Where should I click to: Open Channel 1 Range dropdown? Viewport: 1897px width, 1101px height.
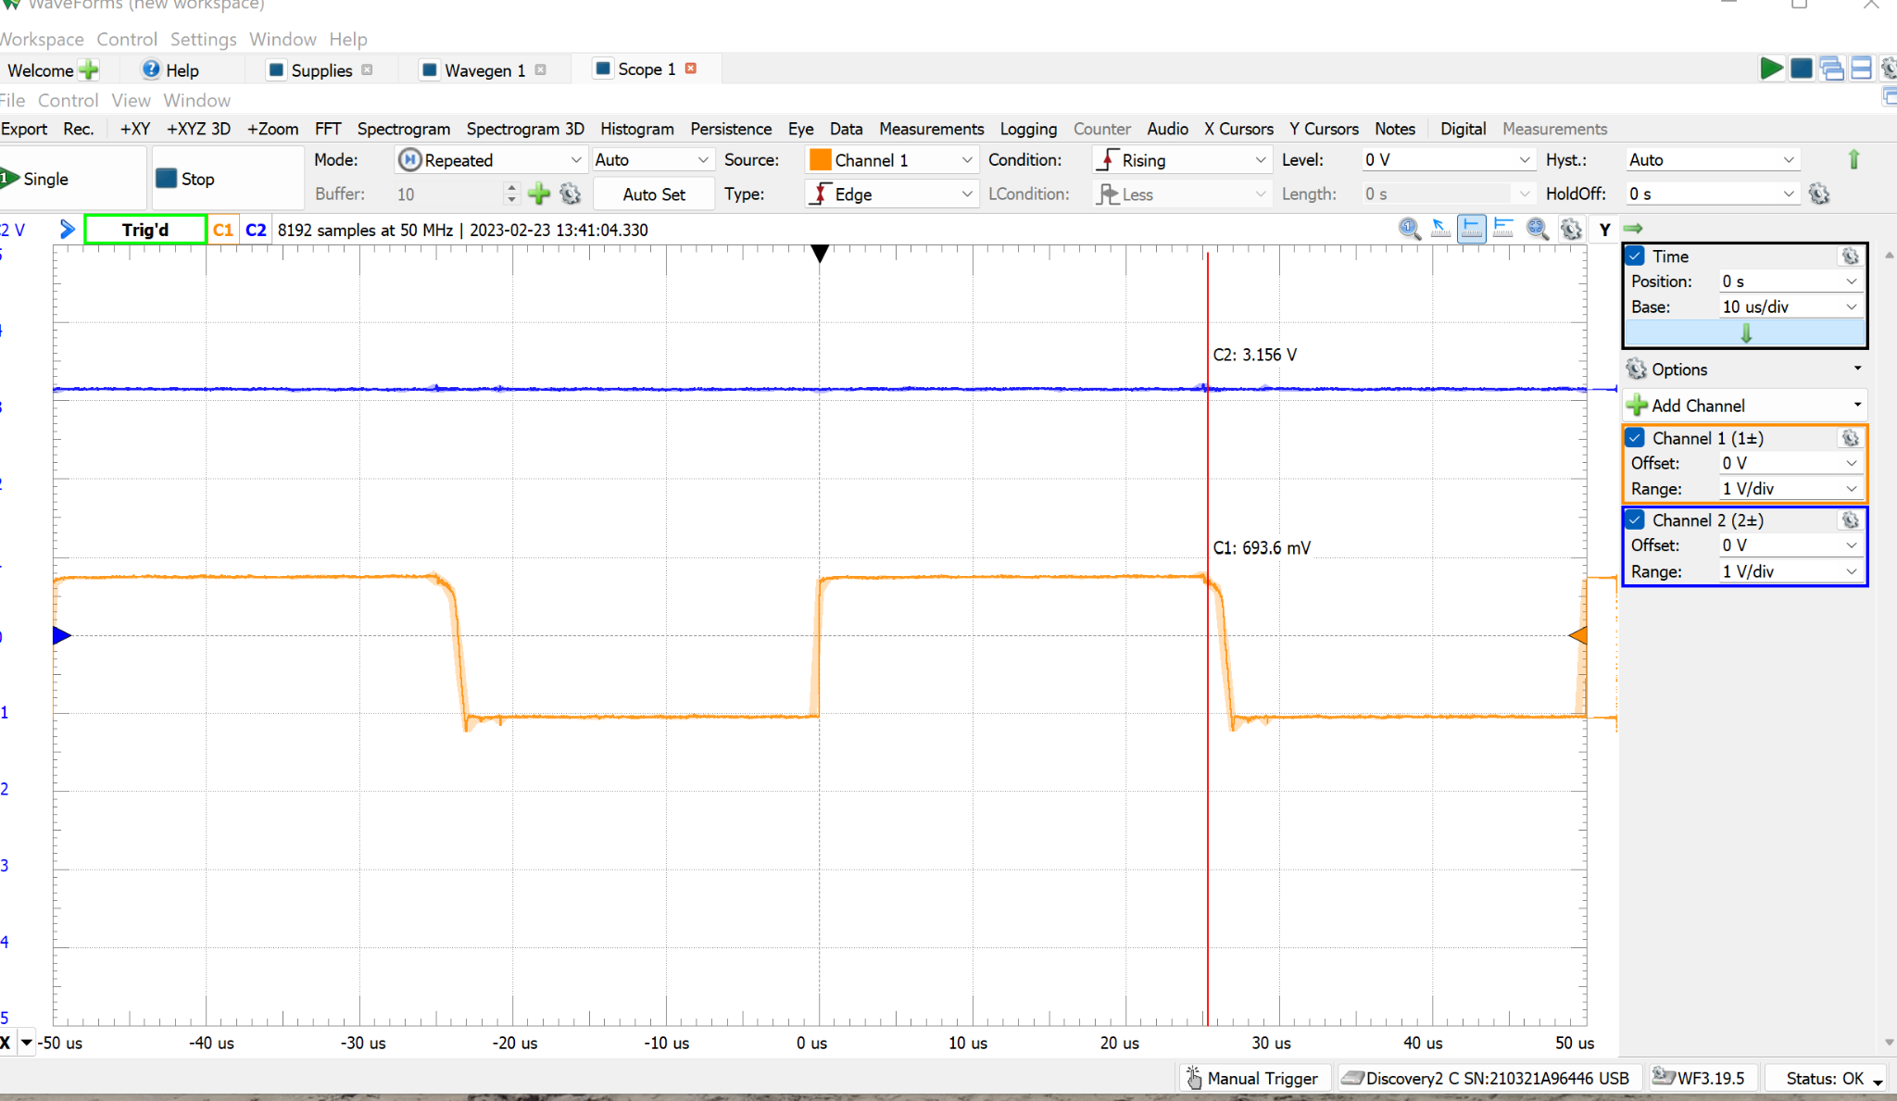pos(1790,489)
